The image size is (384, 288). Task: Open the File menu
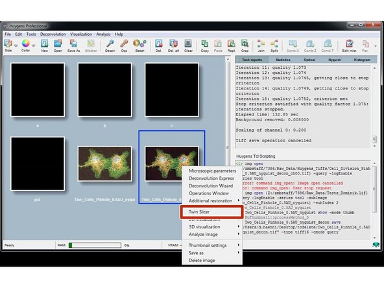click(x=8, y=34)
